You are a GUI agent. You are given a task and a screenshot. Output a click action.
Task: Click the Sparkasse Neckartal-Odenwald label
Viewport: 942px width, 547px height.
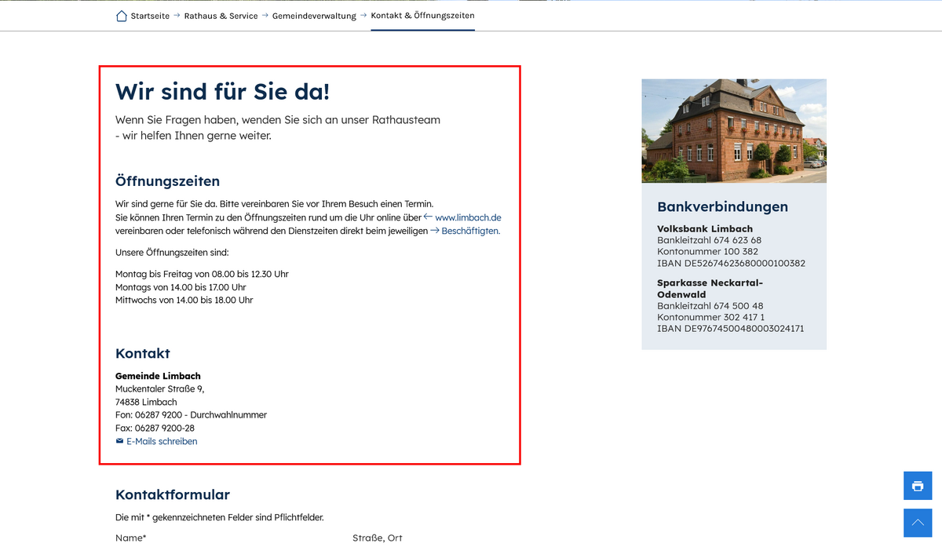[710, 288]
